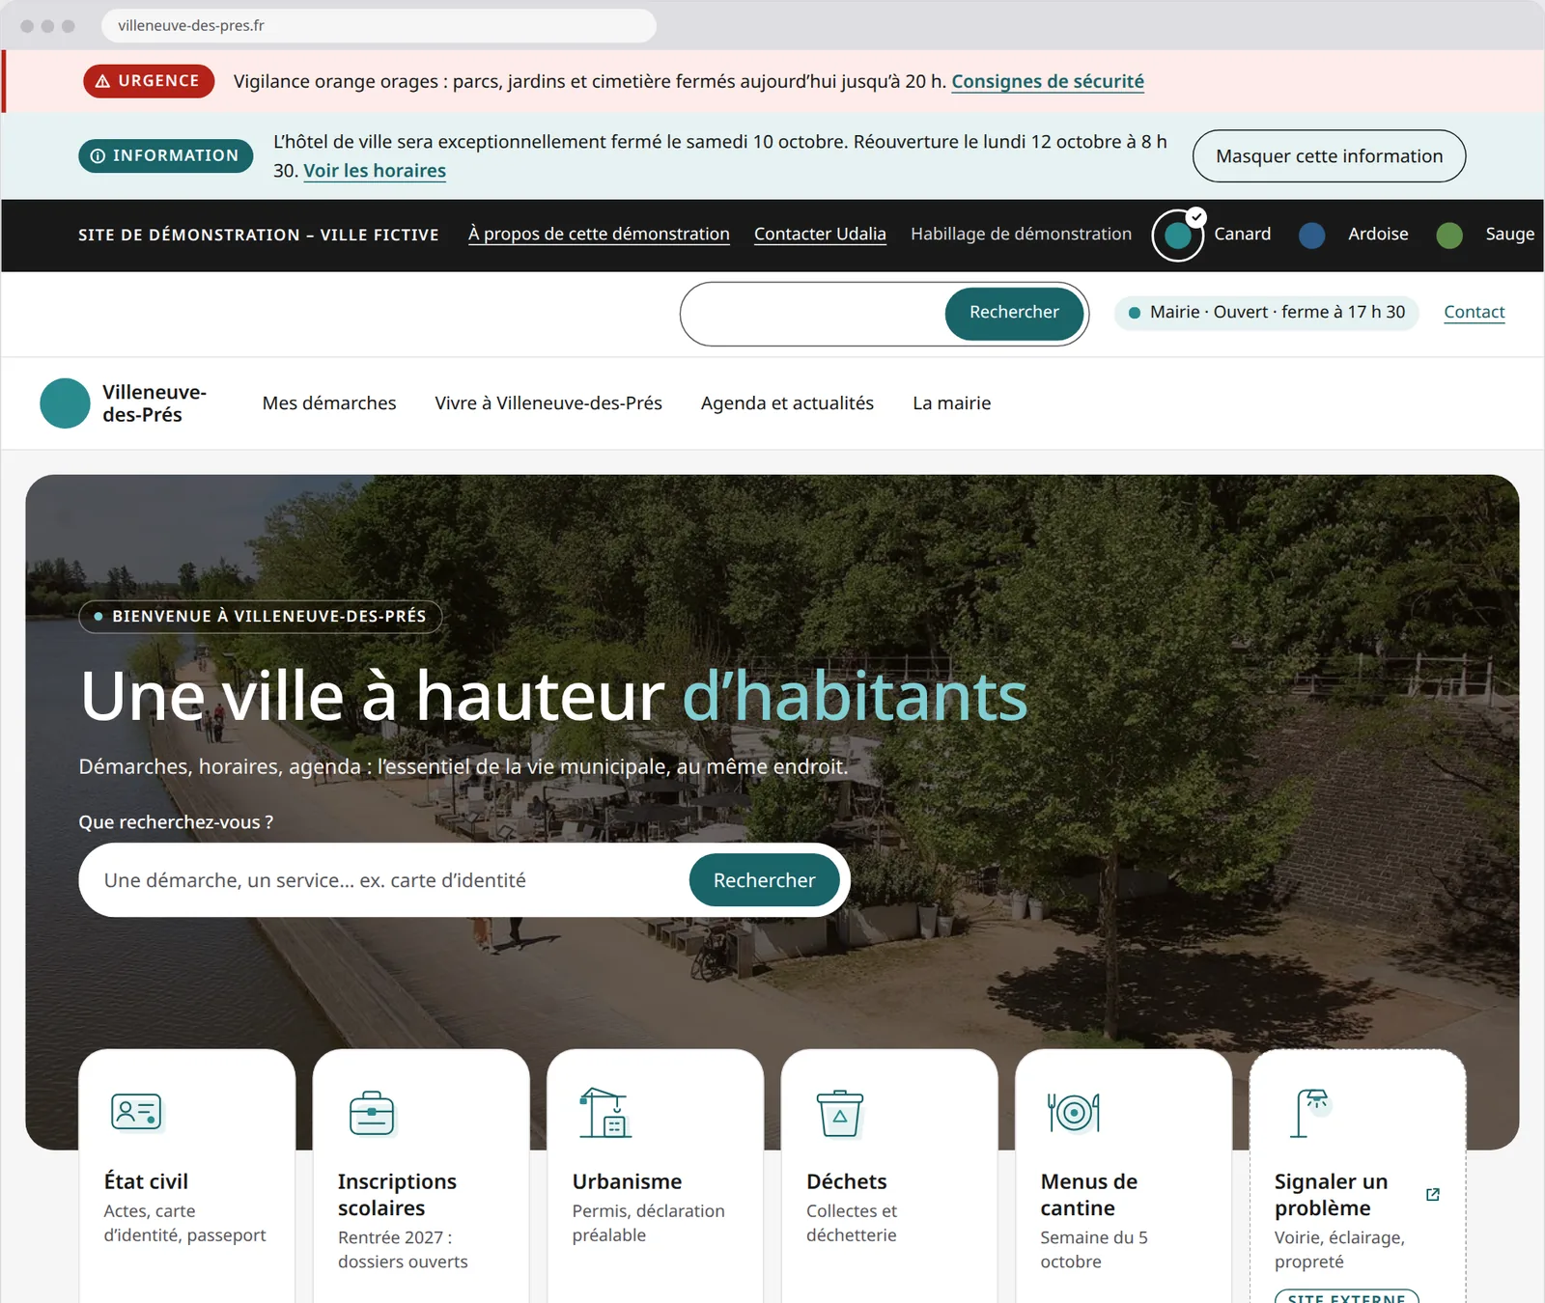
Task: Open the La mairie menu
Action: point(952,403)
